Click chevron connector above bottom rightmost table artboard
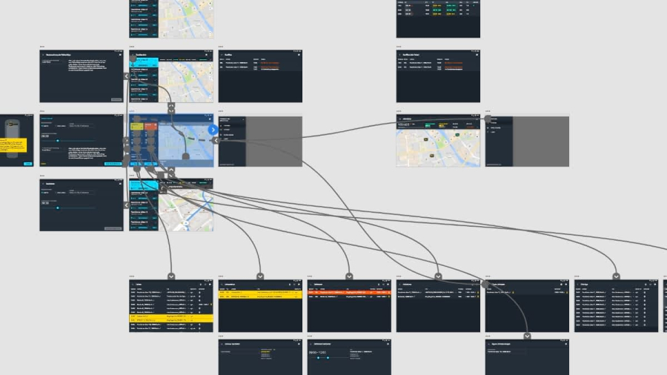The image size is (667, 375). coord(616,276)
